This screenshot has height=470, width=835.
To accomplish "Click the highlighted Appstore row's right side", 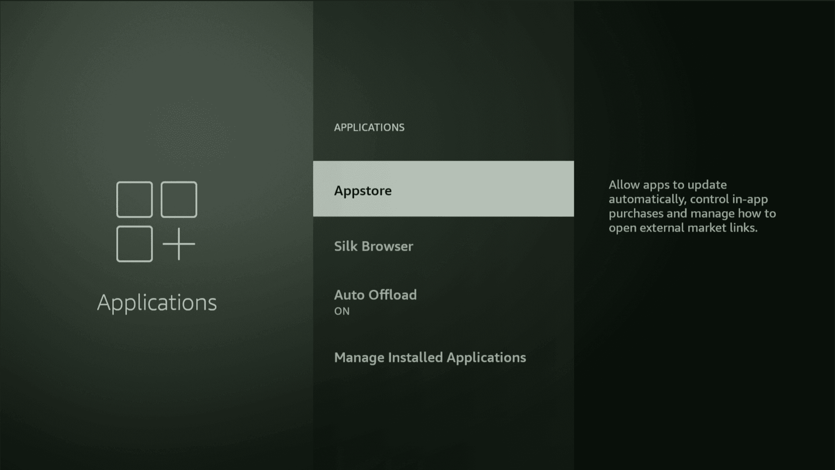I will tap(528, 189).
